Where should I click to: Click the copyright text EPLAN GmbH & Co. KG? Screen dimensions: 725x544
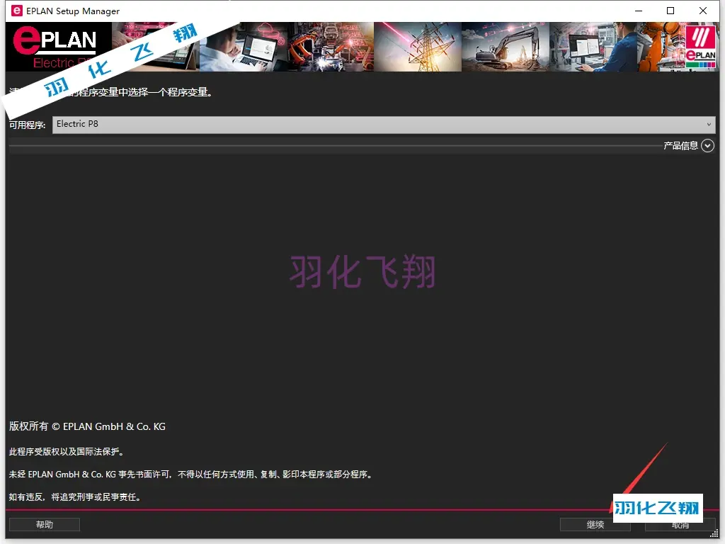[87, 426]
